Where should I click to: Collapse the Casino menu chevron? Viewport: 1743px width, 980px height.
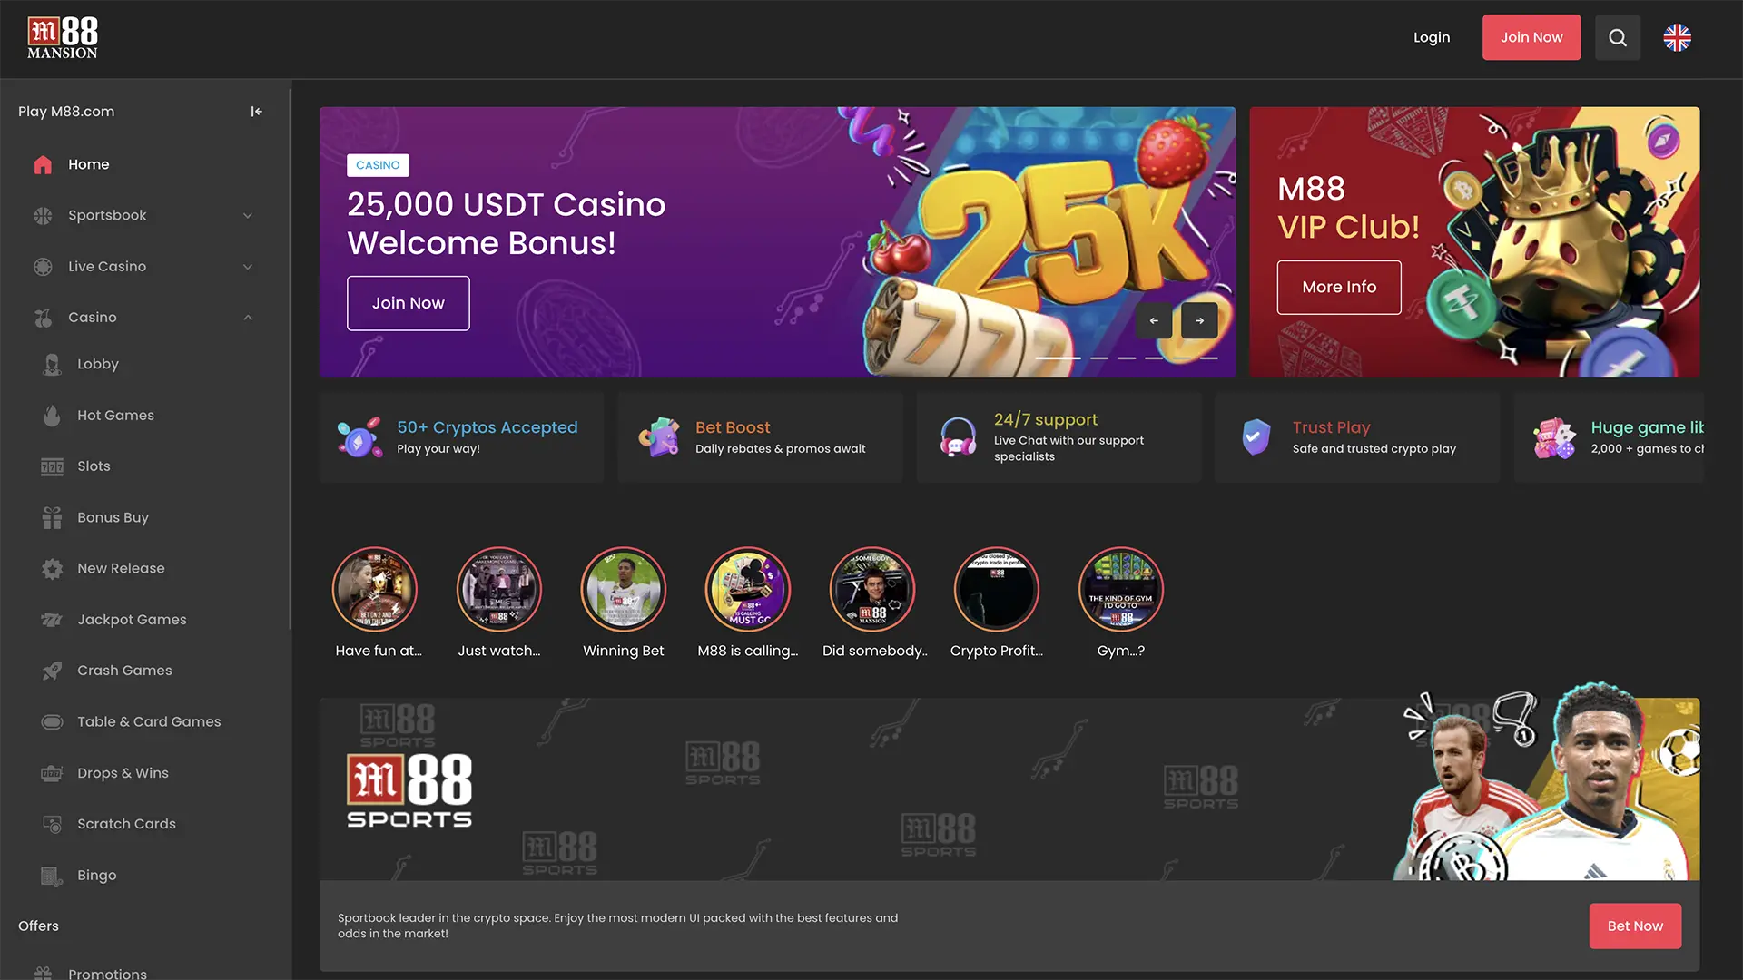pos(248,318)
